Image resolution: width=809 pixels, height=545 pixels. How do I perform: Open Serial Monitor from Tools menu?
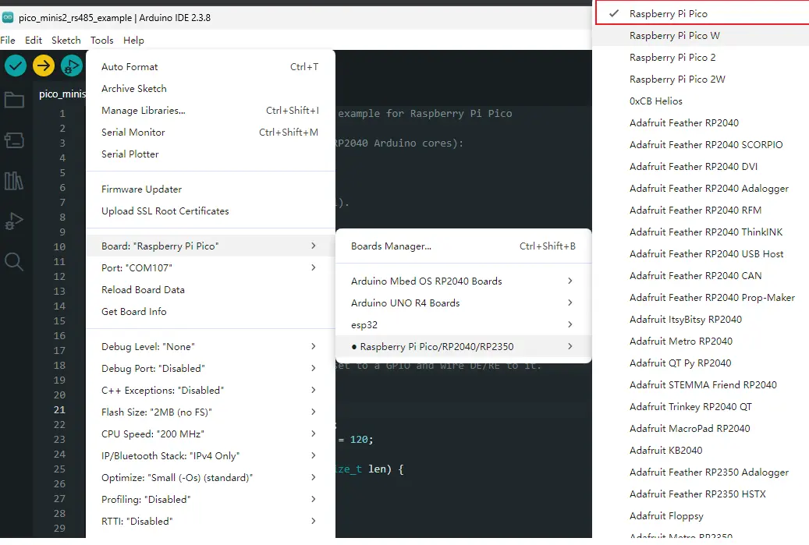click(211, 132)
